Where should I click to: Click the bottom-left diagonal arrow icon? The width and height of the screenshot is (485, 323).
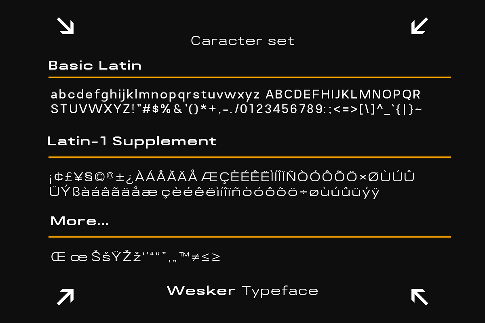65,297
